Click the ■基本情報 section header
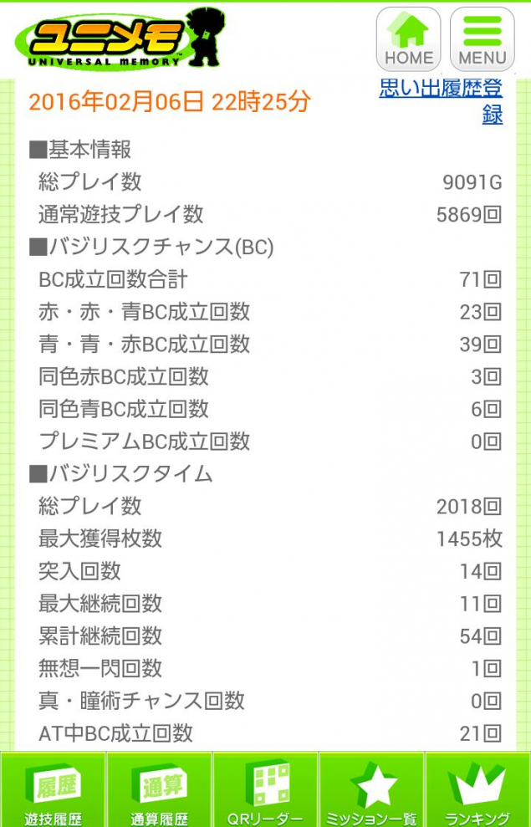 point(79,151)
